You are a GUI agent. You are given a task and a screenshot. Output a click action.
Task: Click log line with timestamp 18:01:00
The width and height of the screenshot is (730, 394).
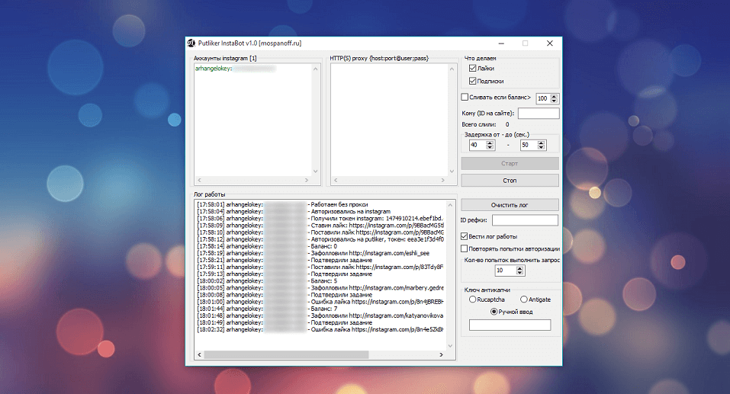pyautogui.click(x=320, y=302)
